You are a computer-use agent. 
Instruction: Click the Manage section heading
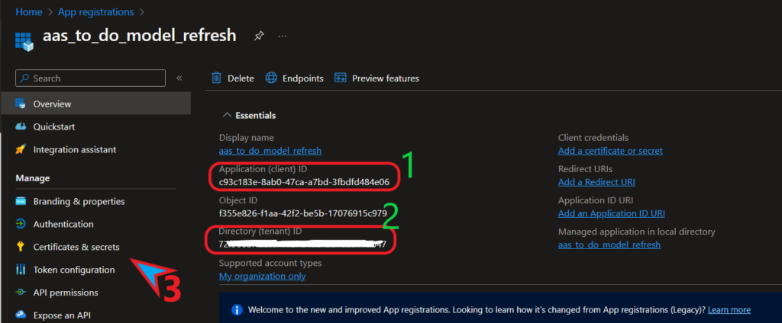(32, 177)
